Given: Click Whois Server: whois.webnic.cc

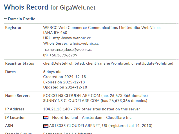Looking at the screenshot, I should click(71, 44).
